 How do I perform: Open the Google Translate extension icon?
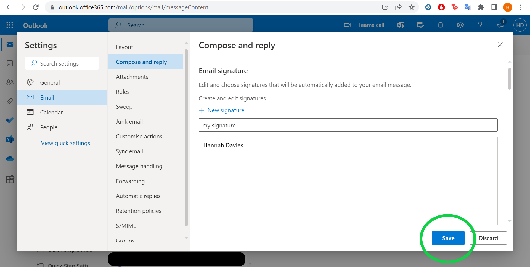(468, 7)
